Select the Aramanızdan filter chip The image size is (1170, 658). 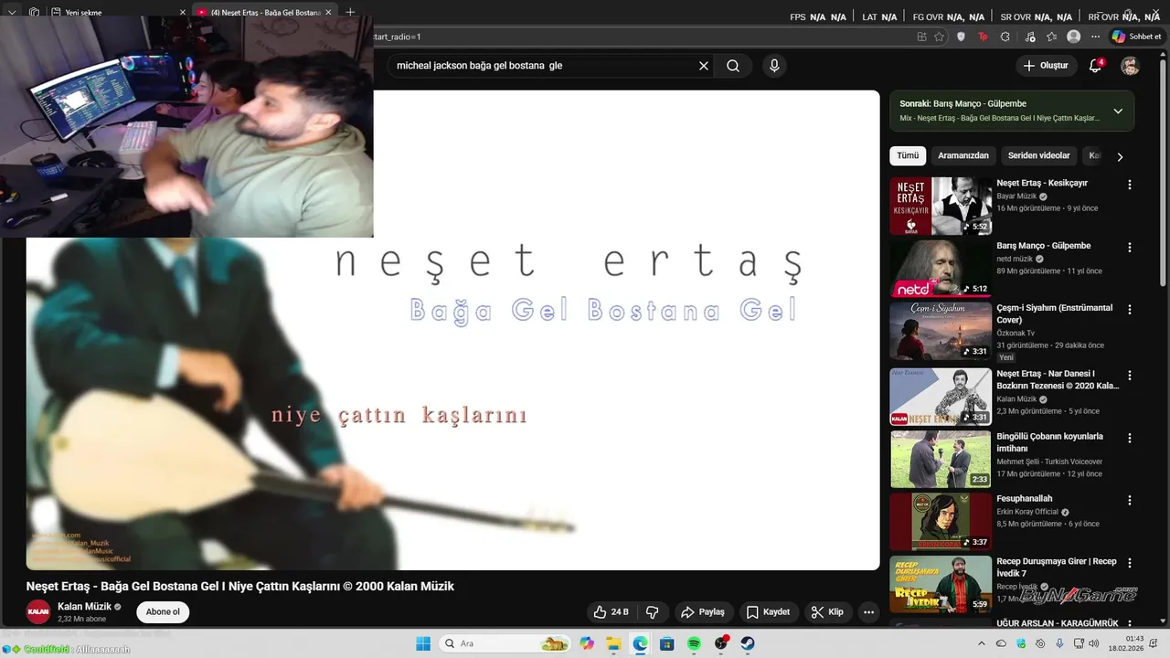coord(963,155)
